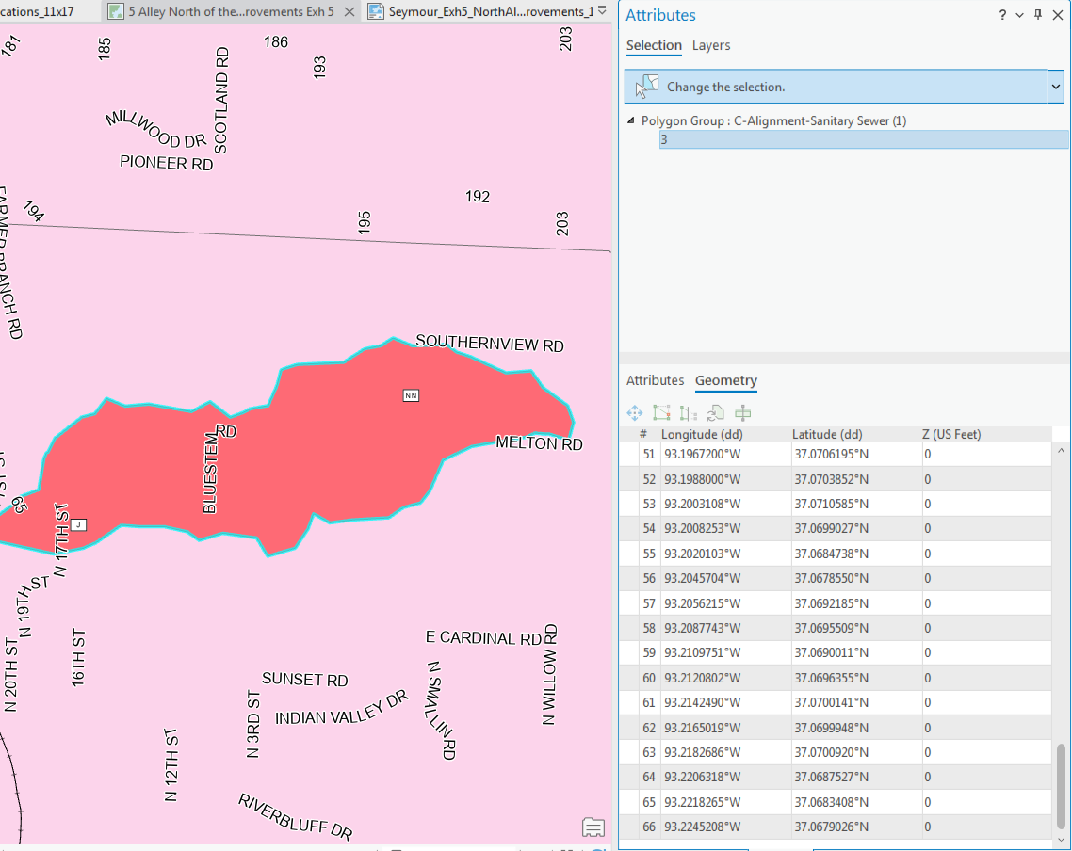Collapse the Polygon Group tree entry
Screen dimensions: 1072x851
(x=629, y=120)
